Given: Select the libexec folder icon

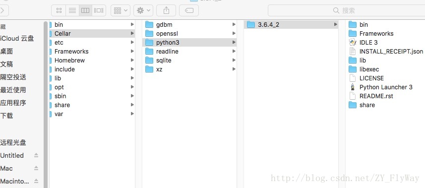Looking at the screenshot, I should point(353,69).
